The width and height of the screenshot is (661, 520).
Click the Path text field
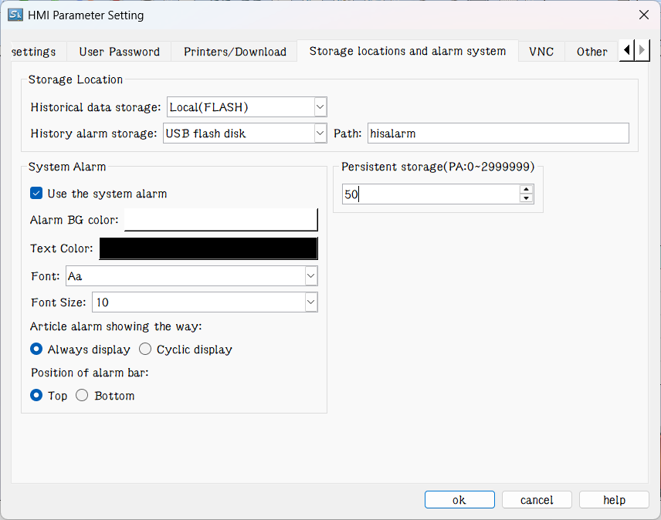[498, 133]
